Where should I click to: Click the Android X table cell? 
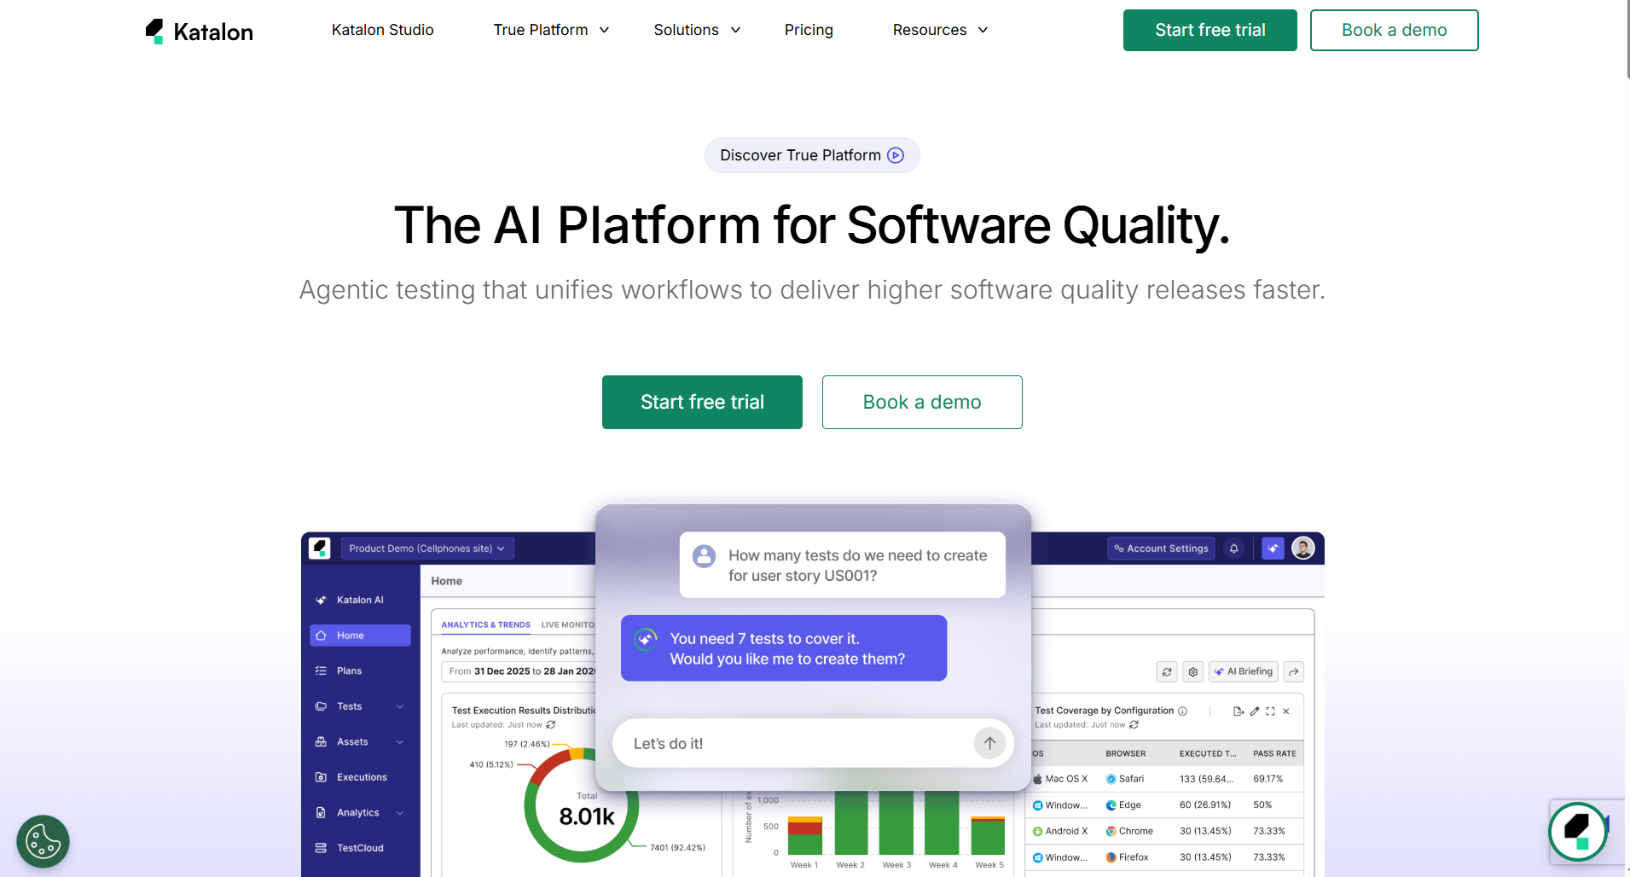pos(1060,831)
